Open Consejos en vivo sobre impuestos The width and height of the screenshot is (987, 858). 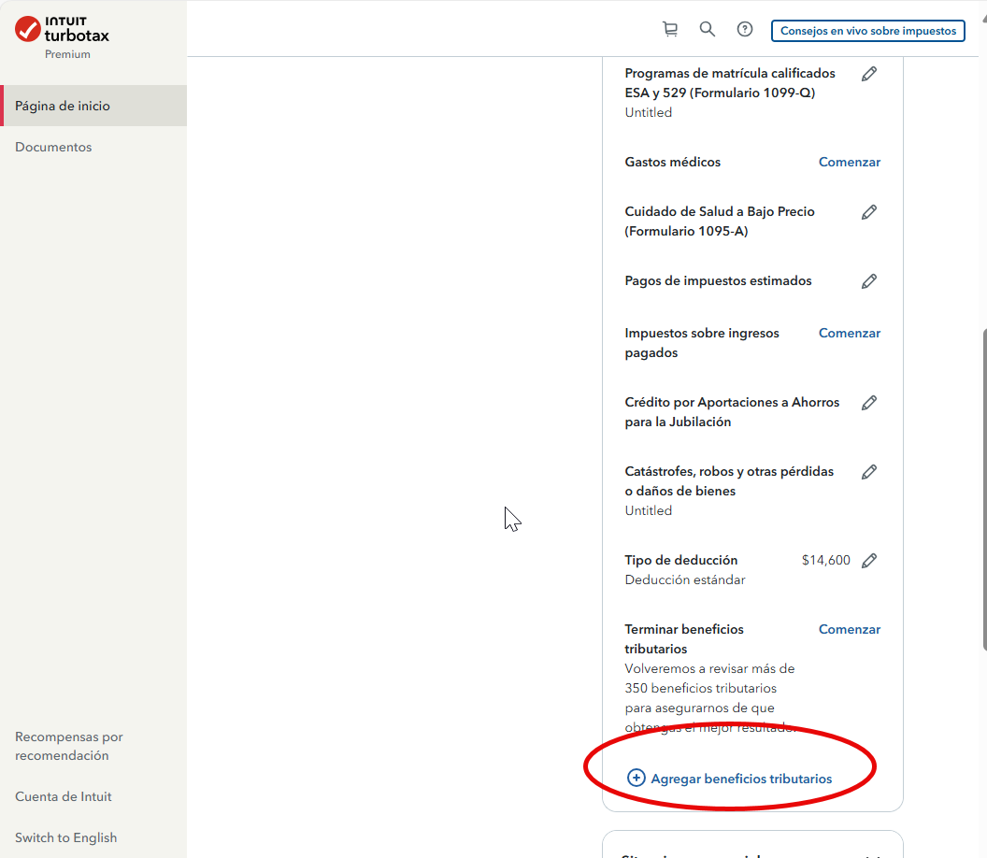[867, 31]
